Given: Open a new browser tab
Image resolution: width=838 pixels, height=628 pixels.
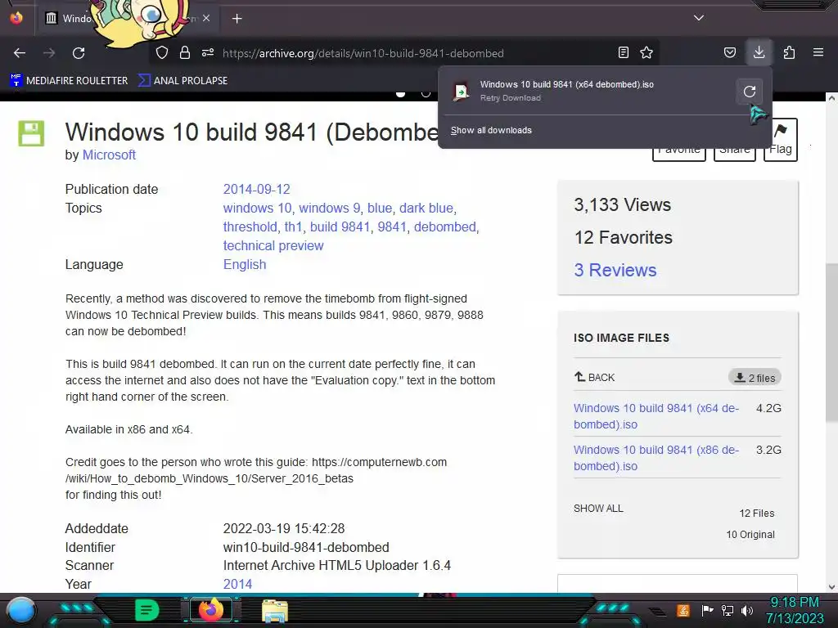Looking at the screenshot, I should click(237, 19).
